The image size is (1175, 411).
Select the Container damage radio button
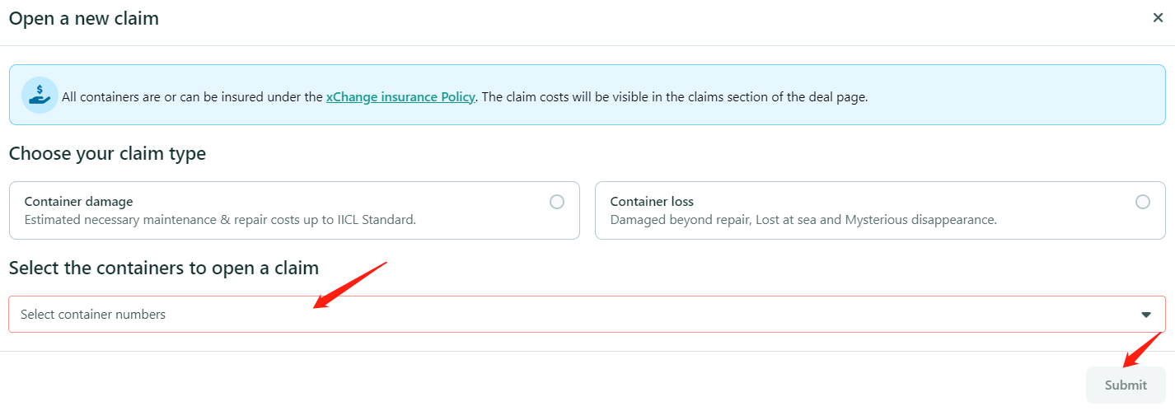557,202
